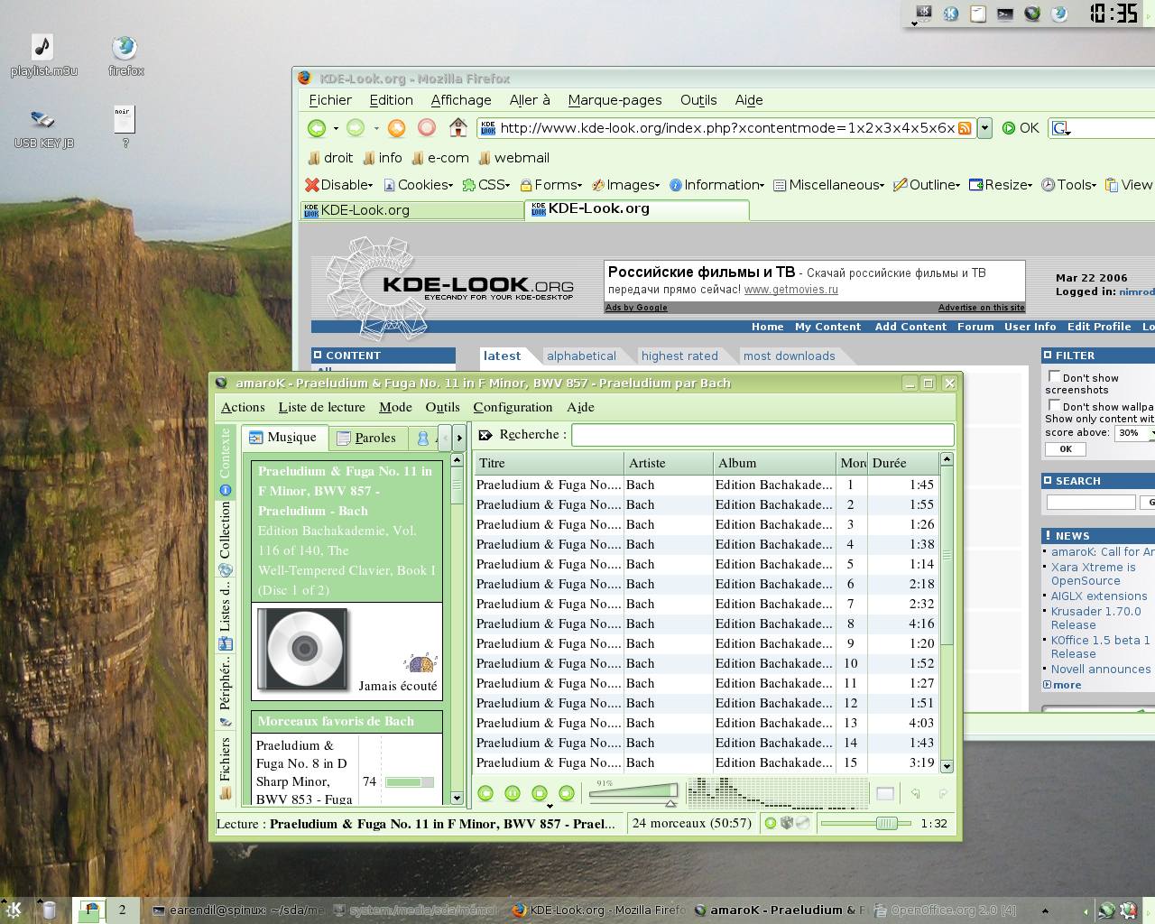Click the Firefox Forward arrow button
The image size is (1155, 924).
(356, 128)
